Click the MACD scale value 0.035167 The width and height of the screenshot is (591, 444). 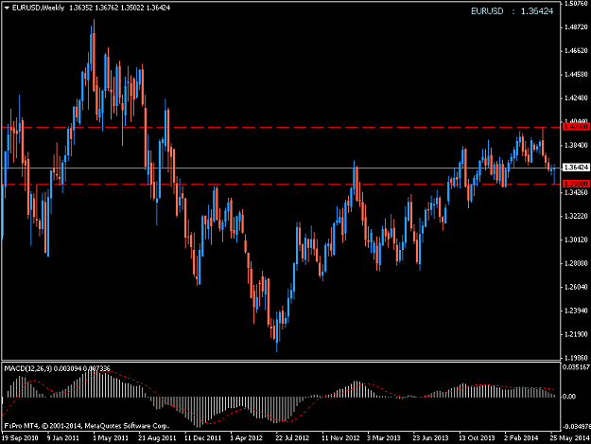pyautogui.click(x=576, y=367)
